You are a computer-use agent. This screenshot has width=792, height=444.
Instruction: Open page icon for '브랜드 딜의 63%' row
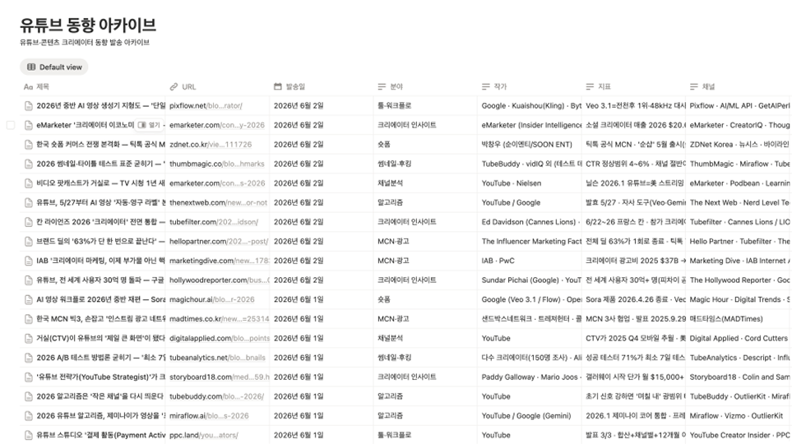click(29, 242)
